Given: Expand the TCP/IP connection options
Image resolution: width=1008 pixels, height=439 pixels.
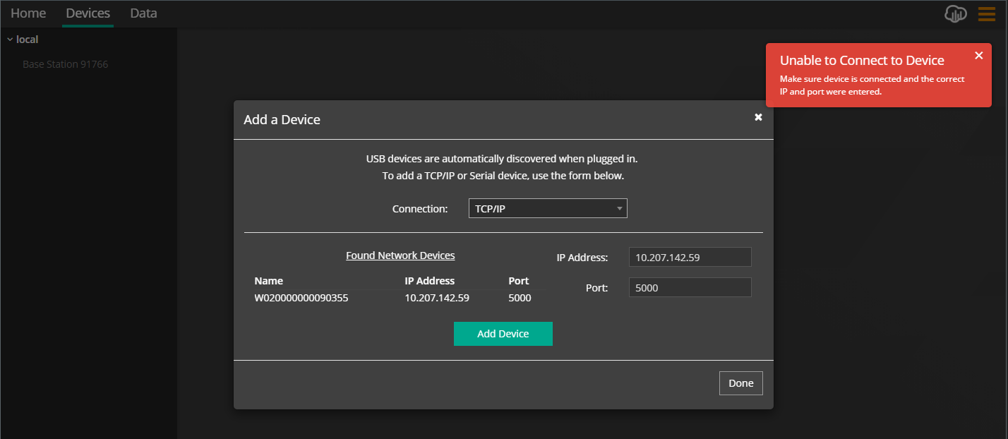Looking at the screenshot, I should point(548,208).
